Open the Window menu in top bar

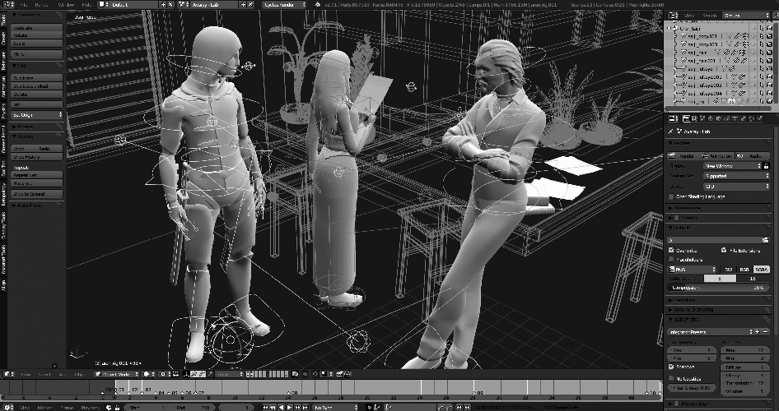coord(66,4)
